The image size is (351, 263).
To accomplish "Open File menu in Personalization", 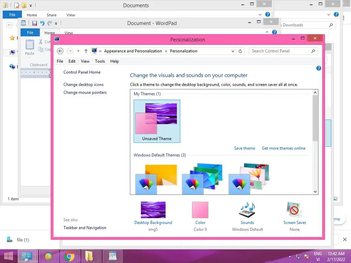I will click(60, 61).
